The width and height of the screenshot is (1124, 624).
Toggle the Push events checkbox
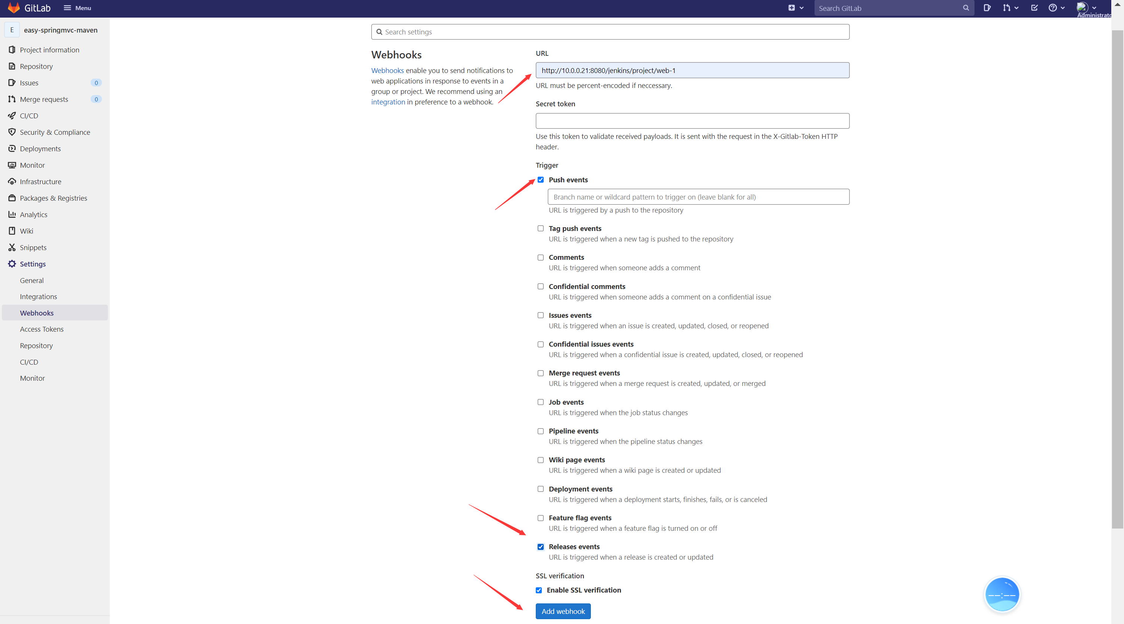[541, 180]
